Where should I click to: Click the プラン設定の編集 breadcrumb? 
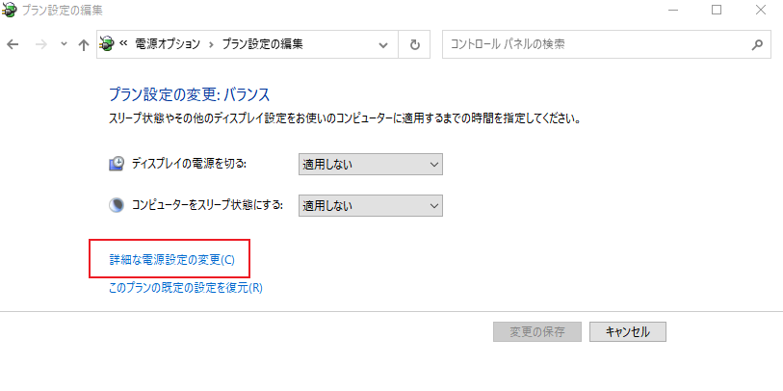262,44
